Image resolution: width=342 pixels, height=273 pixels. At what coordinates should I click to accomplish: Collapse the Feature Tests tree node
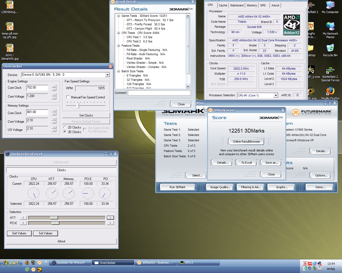tap(119, 46)
